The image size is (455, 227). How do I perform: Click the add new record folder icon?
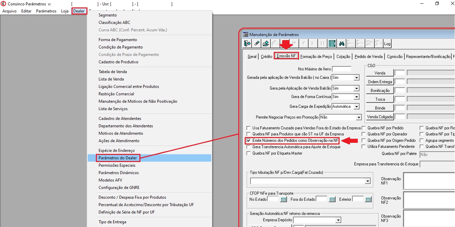pos(266,43)
